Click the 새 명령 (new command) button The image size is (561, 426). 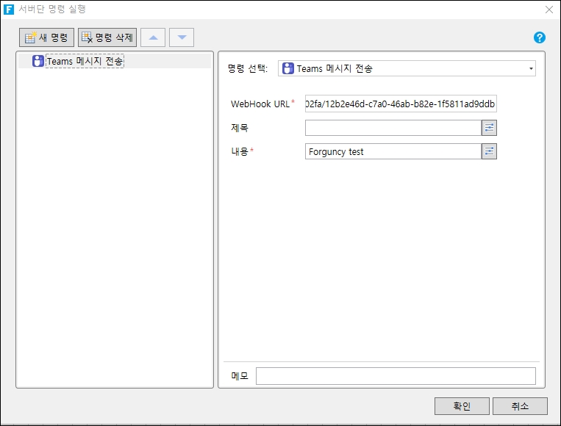[47, 37]
